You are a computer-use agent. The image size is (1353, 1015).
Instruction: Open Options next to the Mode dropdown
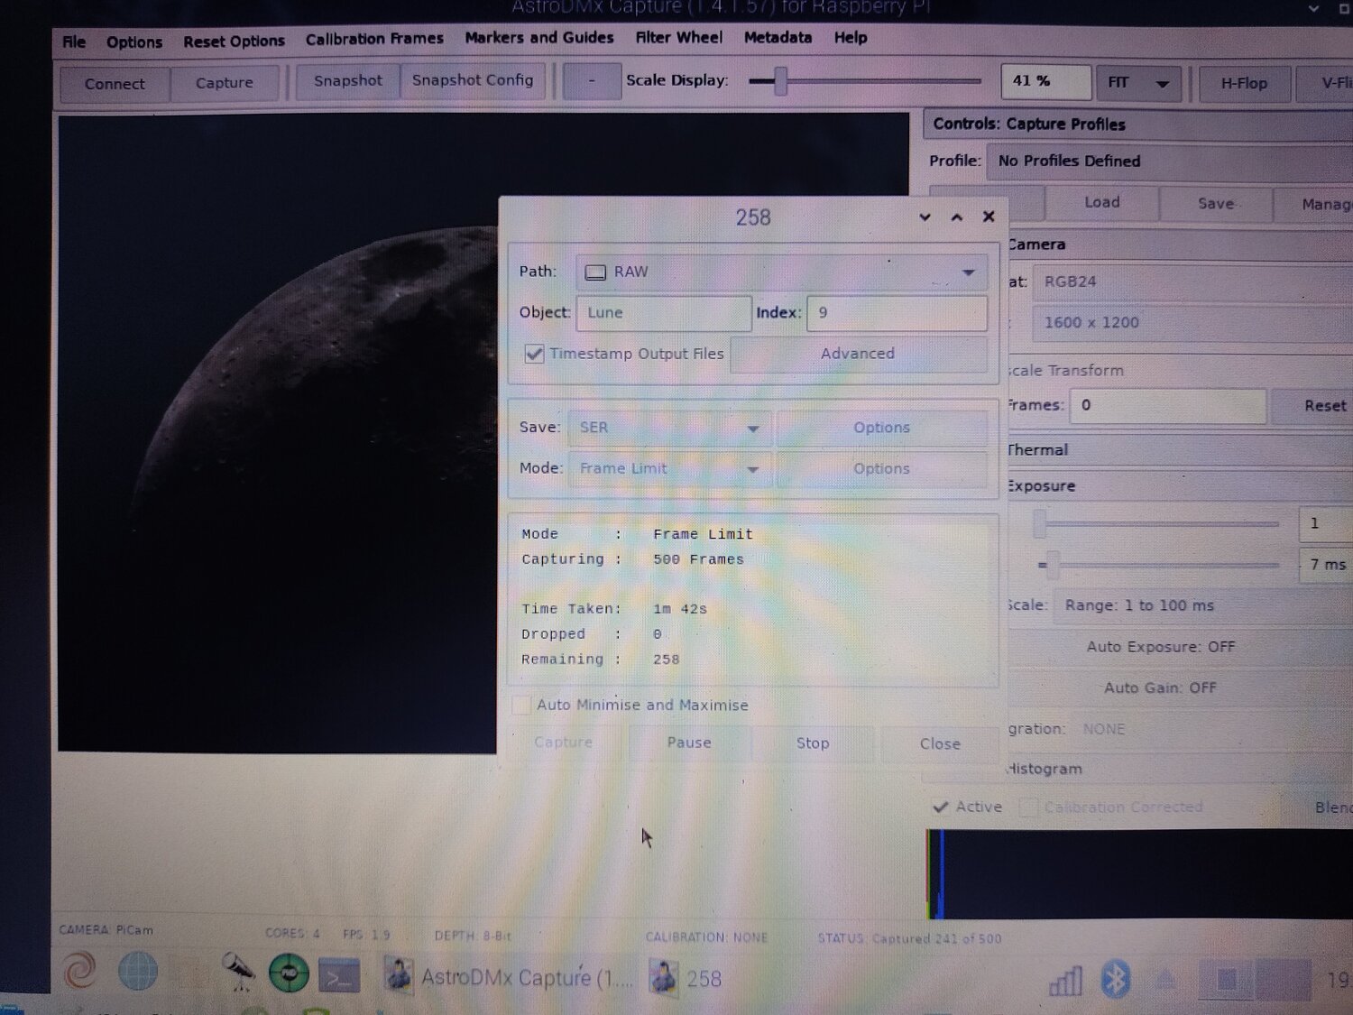click(x=882, y=468)
